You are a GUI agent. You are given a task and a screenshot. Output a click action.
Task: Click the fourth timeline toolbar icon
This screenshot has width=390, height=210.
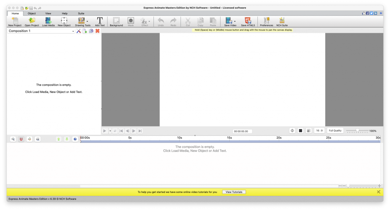pyautogui.click(x=38, y=139)
